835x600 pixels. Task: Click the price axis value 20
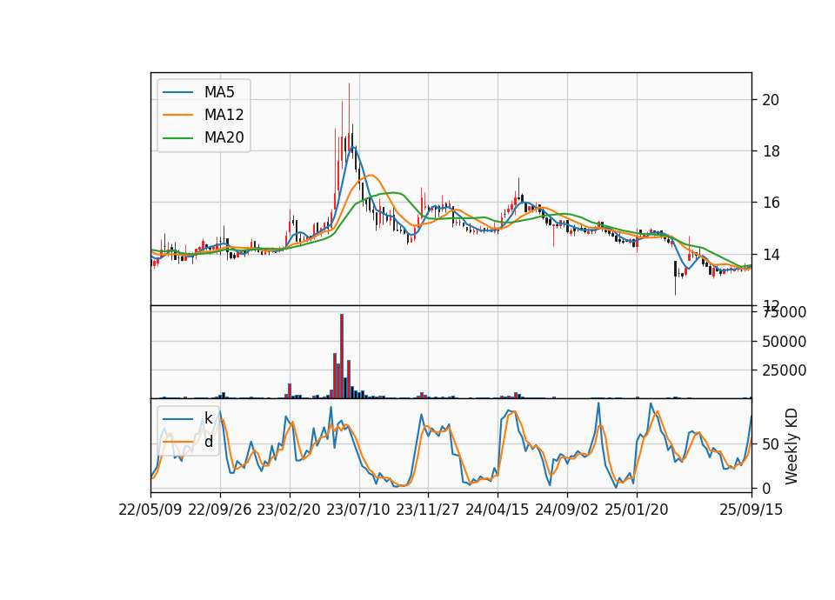pos(771,100)
